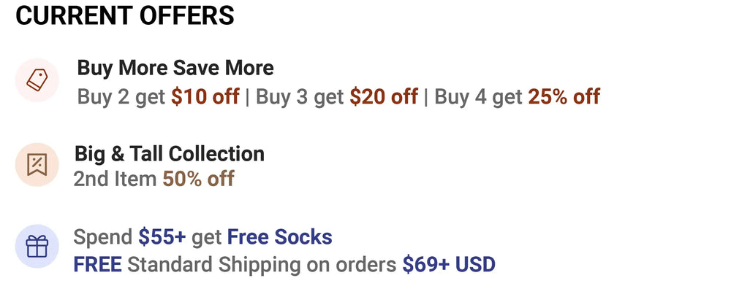Click the Current Offers heading

[125, 15]
